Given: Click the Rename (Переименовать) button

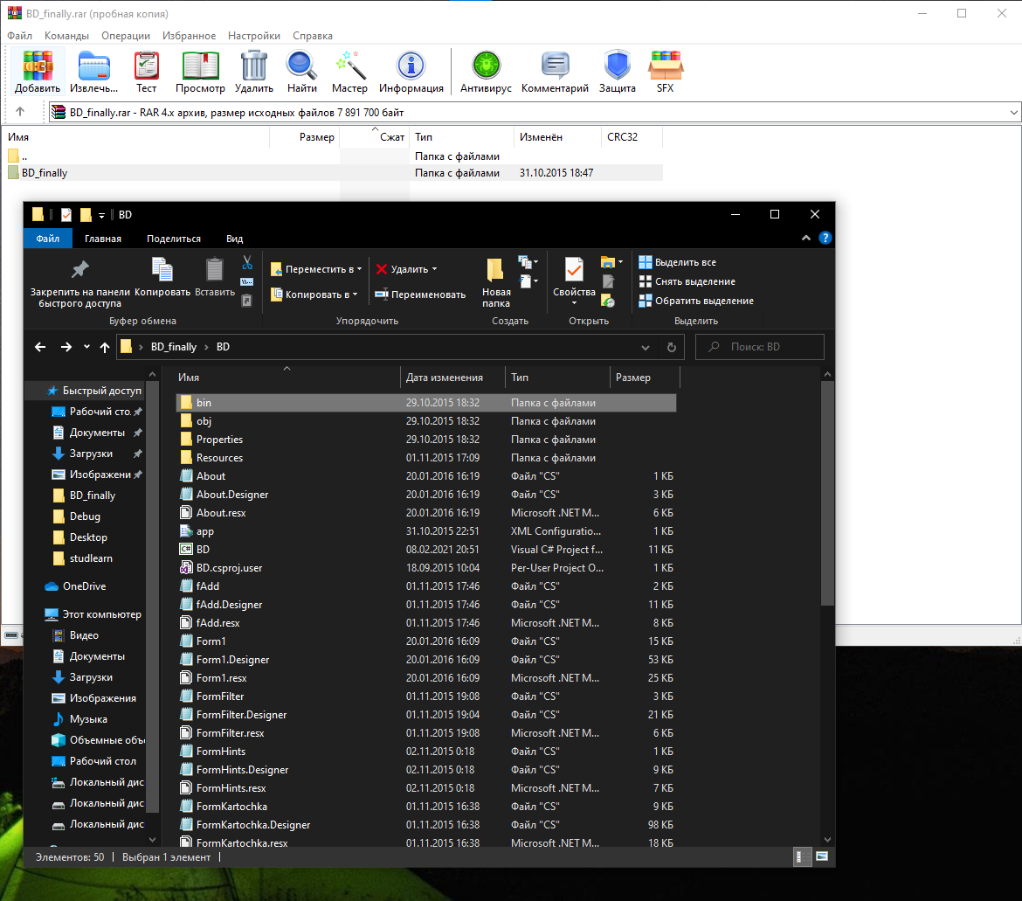Looking at the screenshot, I should point(420,295).
